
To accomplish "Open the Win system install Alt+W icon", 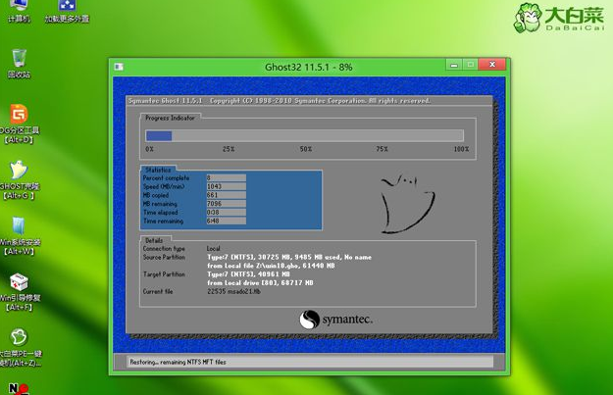I will 19,235.
